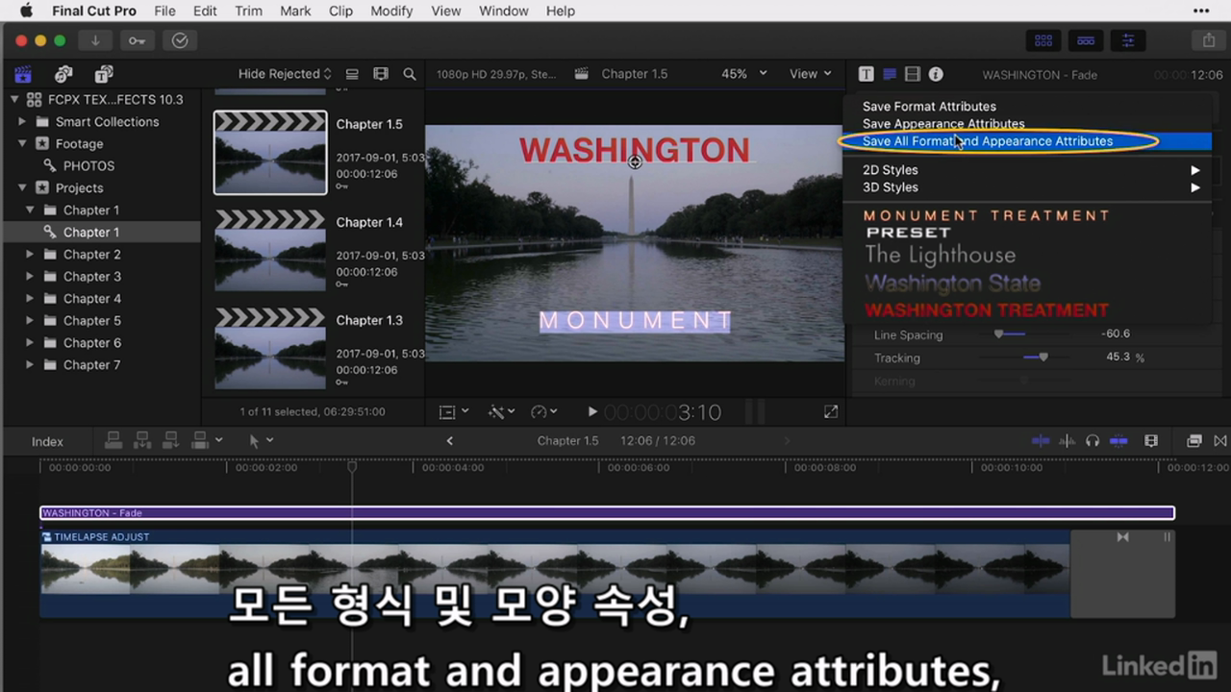Viewport: 1231px width, 692px height.
Task: Open the Select tool arrow dropdown
Action: (x=261, y=440)
